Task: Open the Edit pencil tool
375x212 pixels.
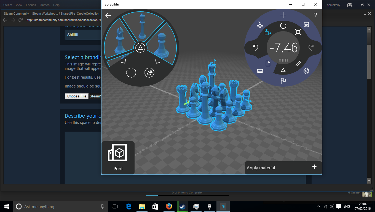Action: 298,64
